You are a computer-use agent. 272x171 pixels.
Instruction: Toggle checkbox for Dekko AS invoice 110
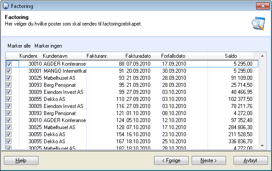click(x=9, y=99)
